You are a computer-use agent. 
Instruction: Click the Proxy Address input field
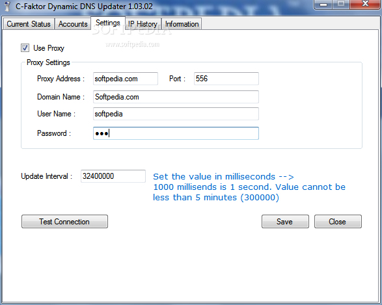(126, 79)
